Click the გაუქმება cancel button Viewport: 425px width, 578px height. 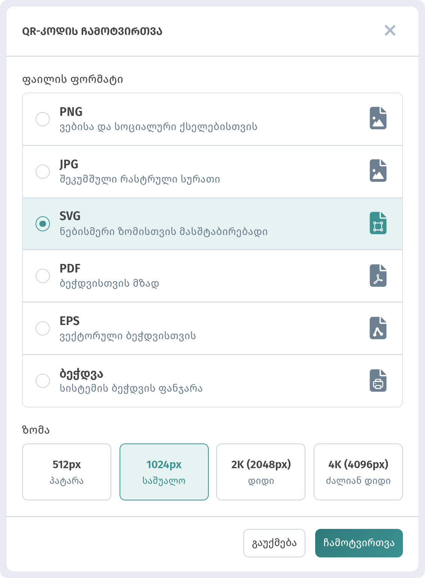[274, 543]
